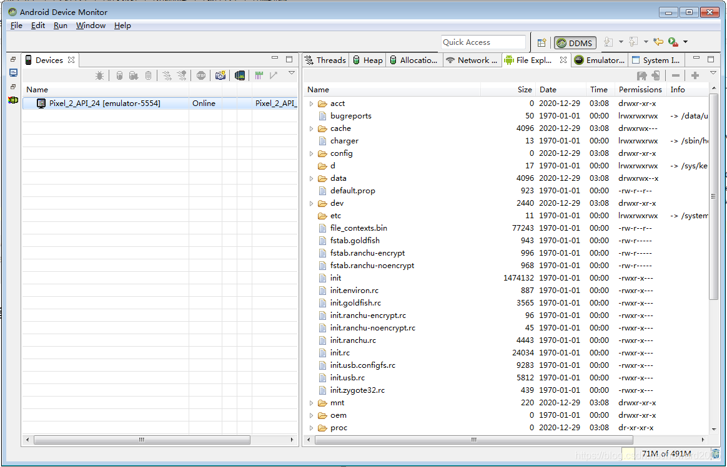This screenshot has height=467, width=727.
Task: Close the File Explorer tab
Action: click(563, 60)
